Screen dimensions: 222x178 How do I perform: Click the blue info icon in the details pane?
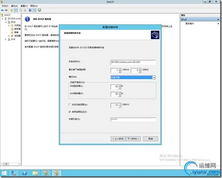[x=27, y=19]
